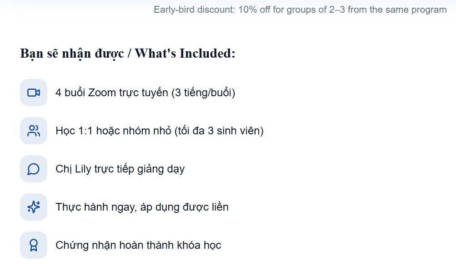Select the '4 buổi Zoom trực tuyến' item
This screenshot has width=456, height=271.
coord(111,93)
